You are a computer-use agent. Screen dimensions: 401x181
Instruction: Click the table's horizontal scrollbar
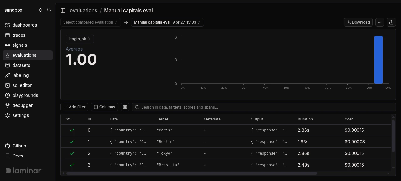click(192, 173)
